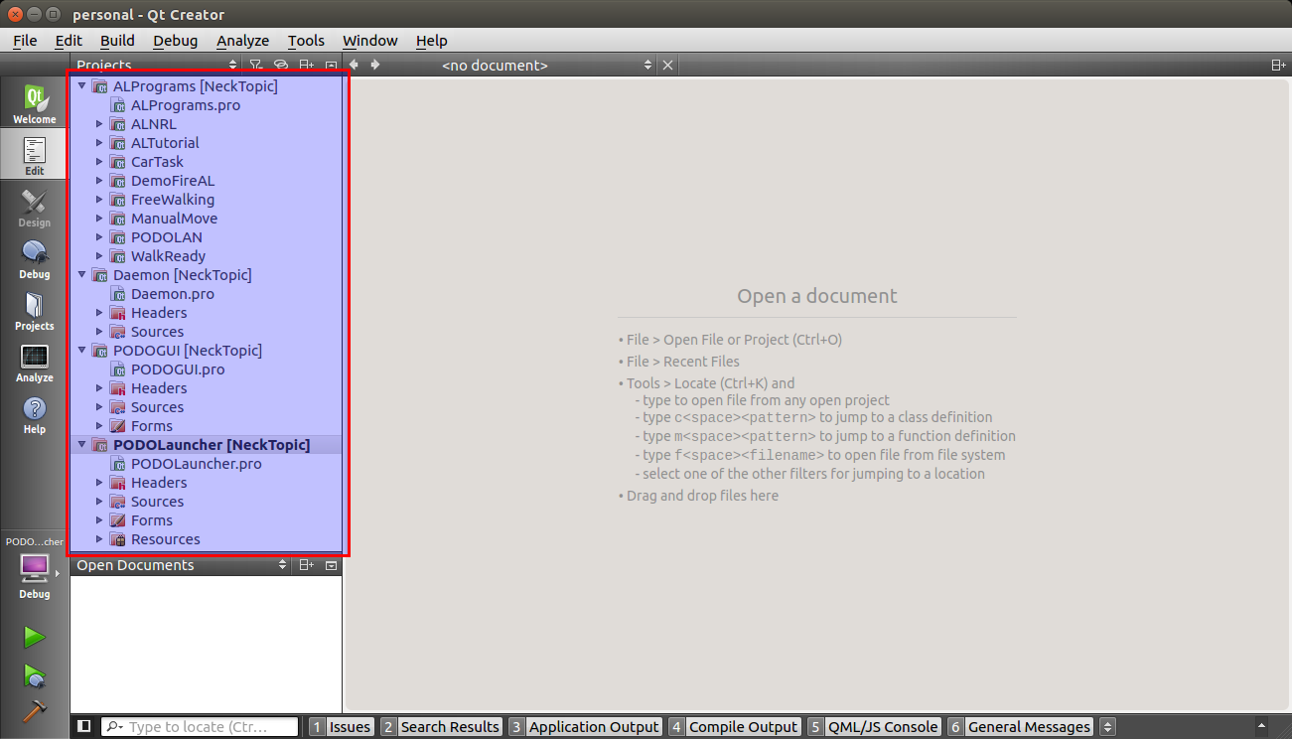Close the current document with X
Screen dimensions: 1292x739
[667, 65]
